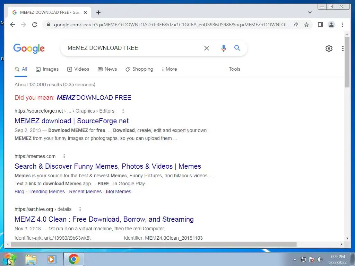The image size is (355, 266).
Task: Open the taskbar clock and date
Action: [x=337, y=259]
